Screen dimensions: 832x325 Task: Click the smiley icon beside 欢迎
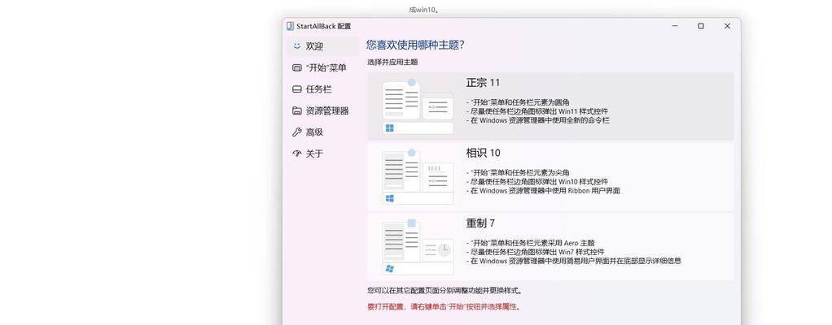click(297, 46)
